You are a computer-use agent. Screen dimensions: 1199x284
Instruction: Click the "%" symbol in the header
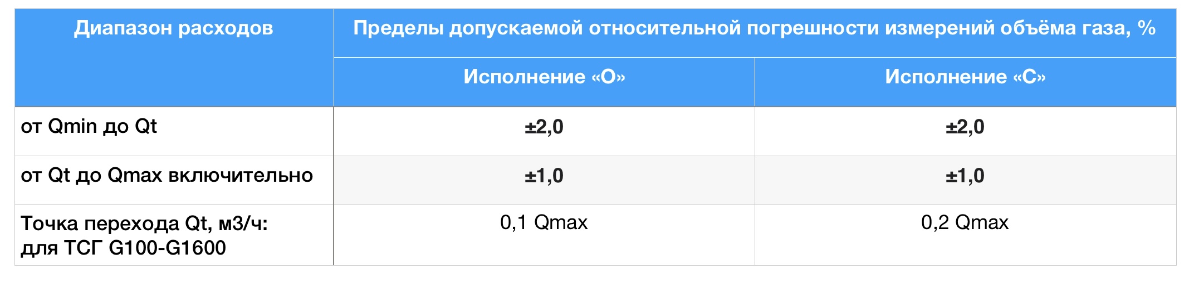(1147, 28)
